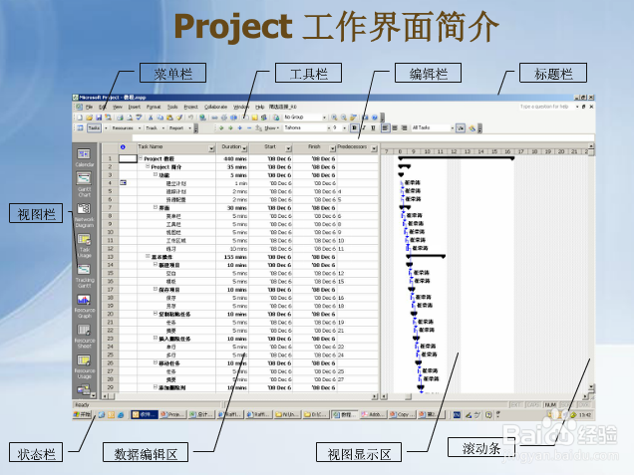Open the Collaborate menu
Image resolution: width=634 pixels, height=475 pixels.
(x=215, y=107)
